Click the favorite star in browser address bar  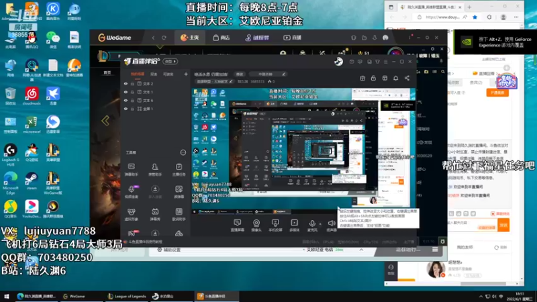click(475, 17)
